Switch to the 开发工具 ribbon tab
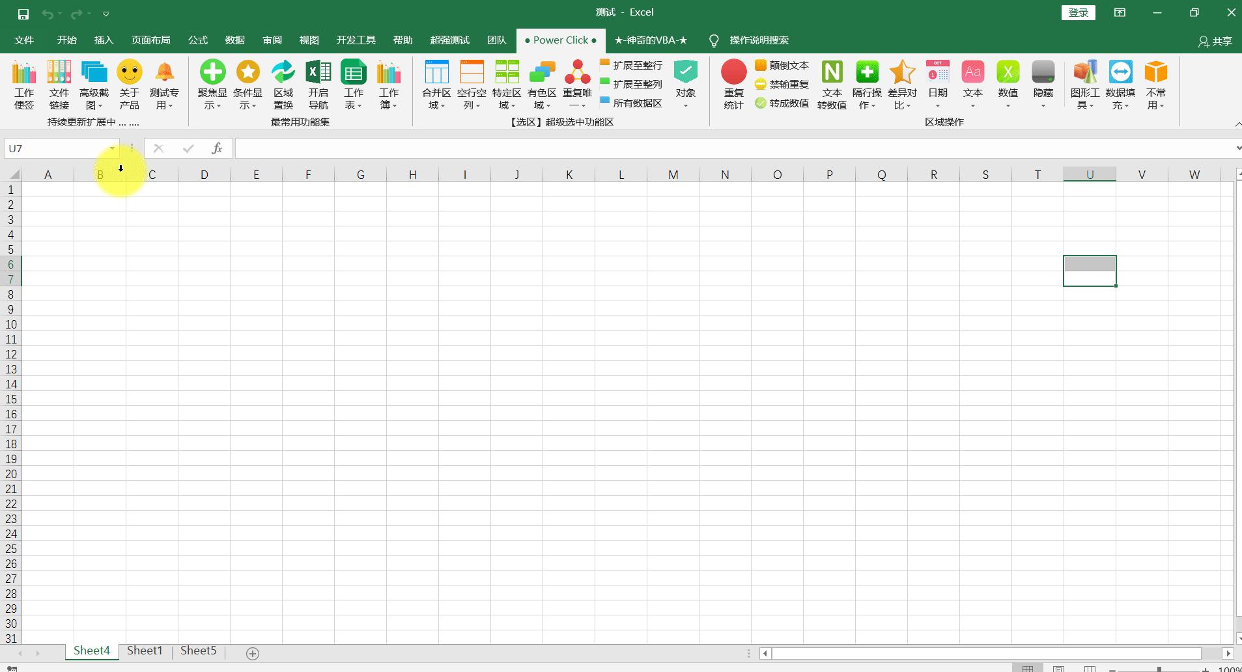 [356, 40]
